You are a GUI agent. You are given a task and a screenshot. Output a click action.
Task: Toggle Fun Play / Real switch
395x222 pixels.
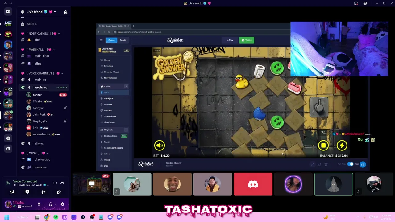point(350,164)
